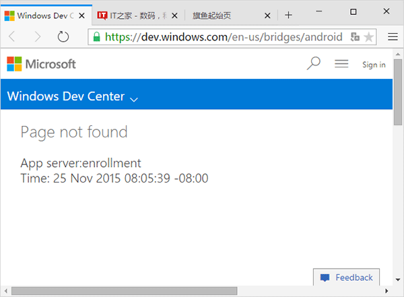Click the translate icon in address bar

(355, 37)
